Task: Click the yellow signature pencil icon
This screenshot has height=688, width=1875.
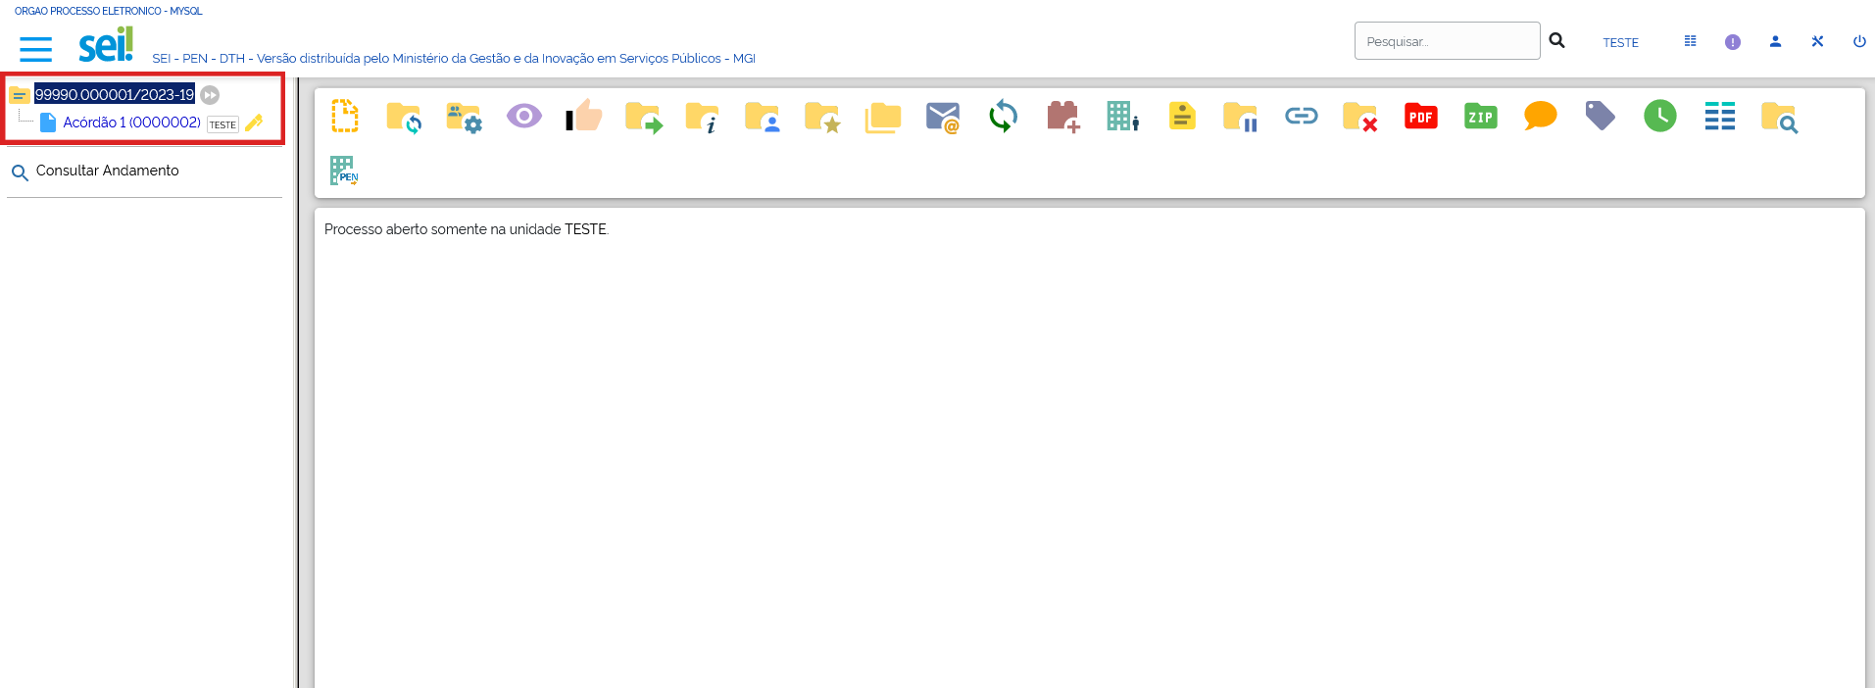Action: tap(254, 123)
